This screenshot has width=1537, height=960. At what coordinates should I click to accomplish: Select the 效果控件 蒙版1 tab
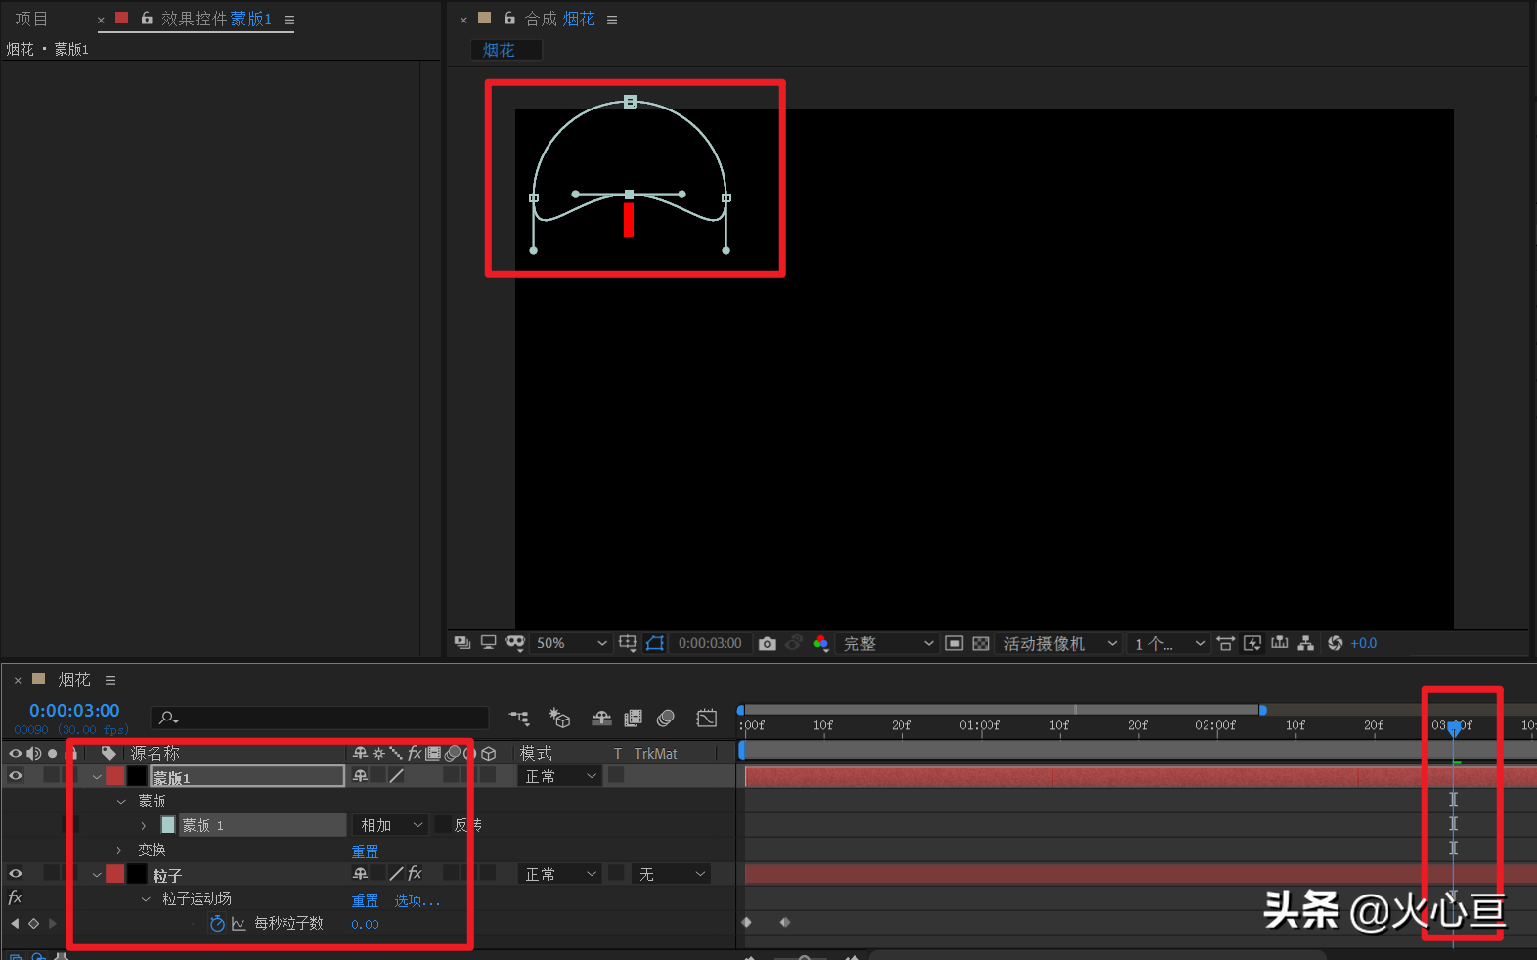coord(216,19)
